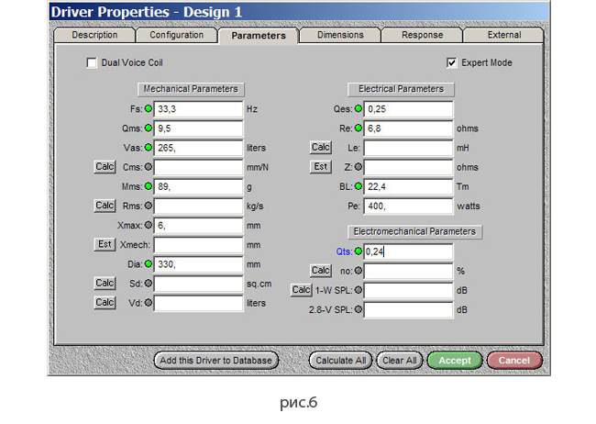Click the green indicator beside Vas
The height and width of the screenshot is (424, 596).
point(149,148)
